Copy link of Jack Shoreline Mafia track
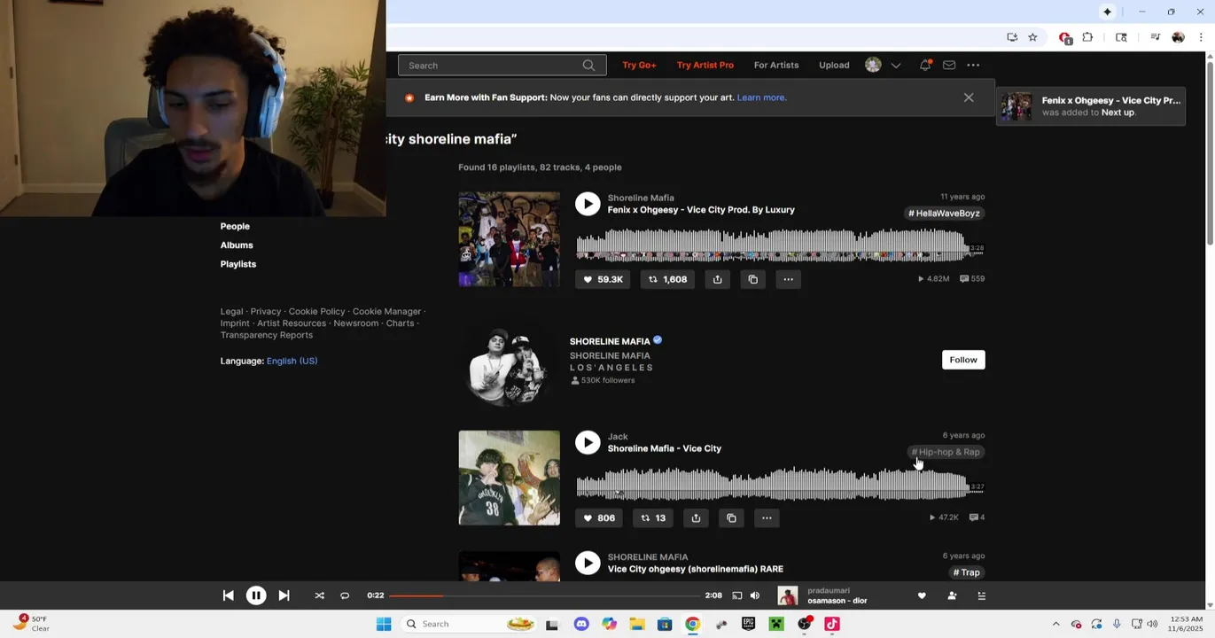This screenshot has height=638, width=1215. click(731, 518)
